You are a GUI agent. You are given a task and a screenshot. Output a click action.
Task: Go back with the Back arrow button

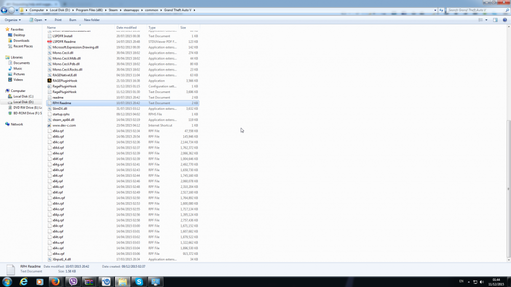[4, 10]
